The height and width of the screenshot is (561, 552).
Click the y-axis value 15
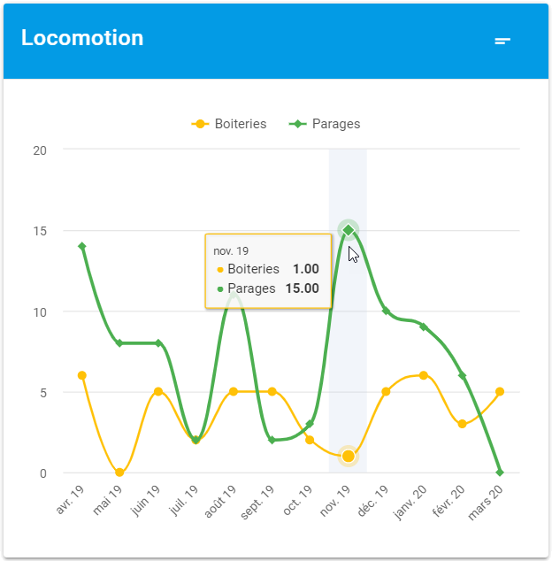coord(40,231)
